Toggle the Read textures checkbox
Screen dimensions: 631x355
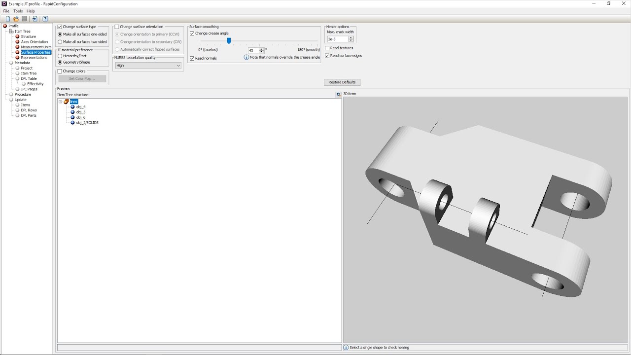pos(327,48)
